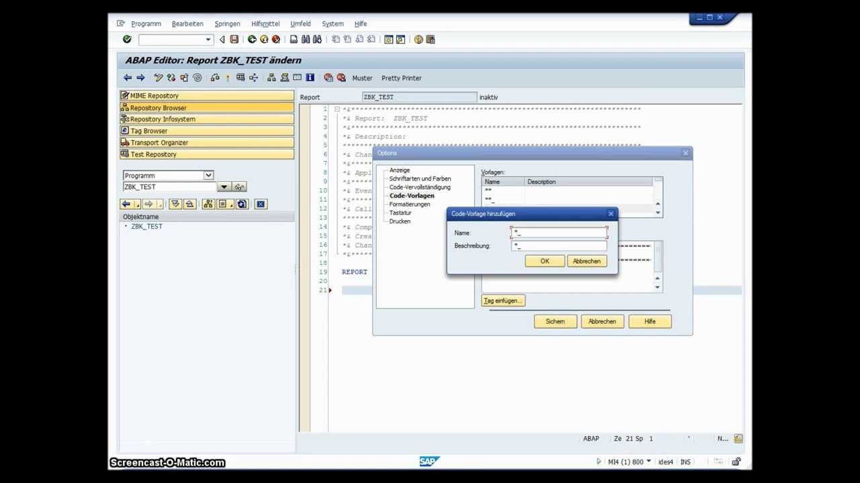The width and height of the screenshot is (860, 483).
Task: Click OK in Code-Vorlage hinzufügen dialog
Action: pos(545,261)
